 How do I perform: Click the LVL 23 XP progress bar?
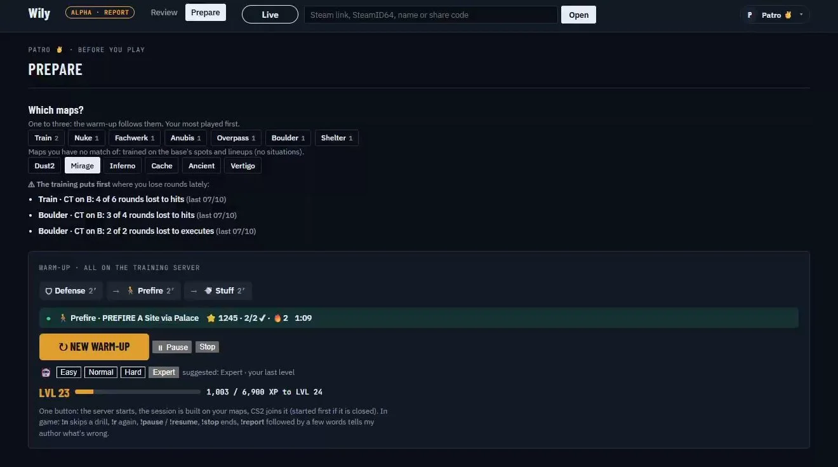click(x=138, y=392)
